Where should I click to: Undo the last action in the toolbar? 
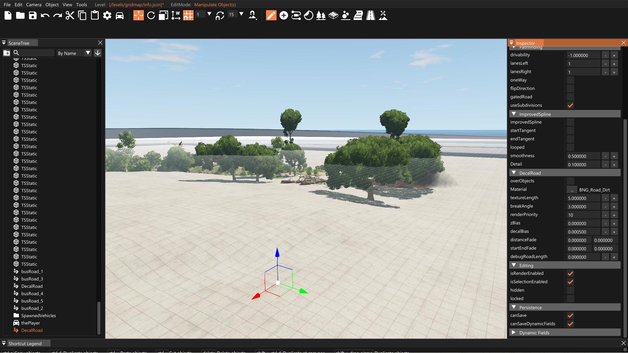pos(45,15)
